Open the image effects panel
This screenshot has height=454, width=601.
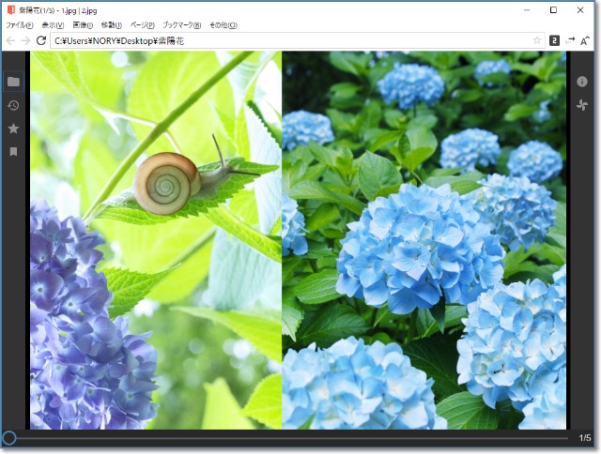582,105
